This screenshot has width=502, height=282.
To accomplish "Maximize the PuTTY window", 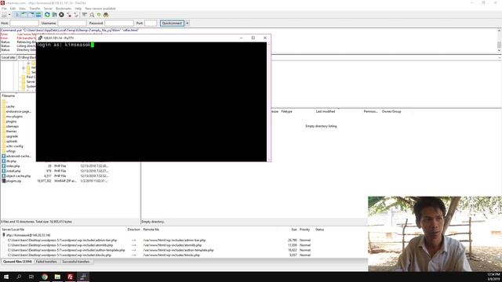I will (x=253, y=38).
